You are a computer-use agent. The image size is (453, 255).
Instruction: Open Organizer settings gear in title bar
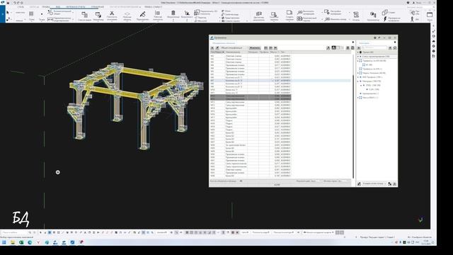tap(375, 38)
